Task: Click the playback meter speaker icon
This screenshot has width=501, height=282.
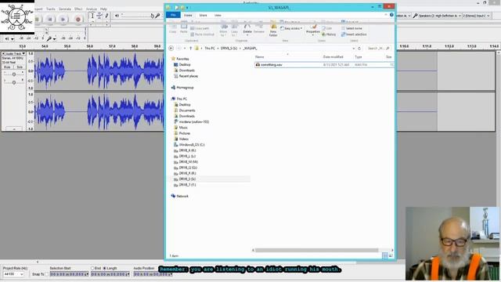Action: (x=7, y=38)
